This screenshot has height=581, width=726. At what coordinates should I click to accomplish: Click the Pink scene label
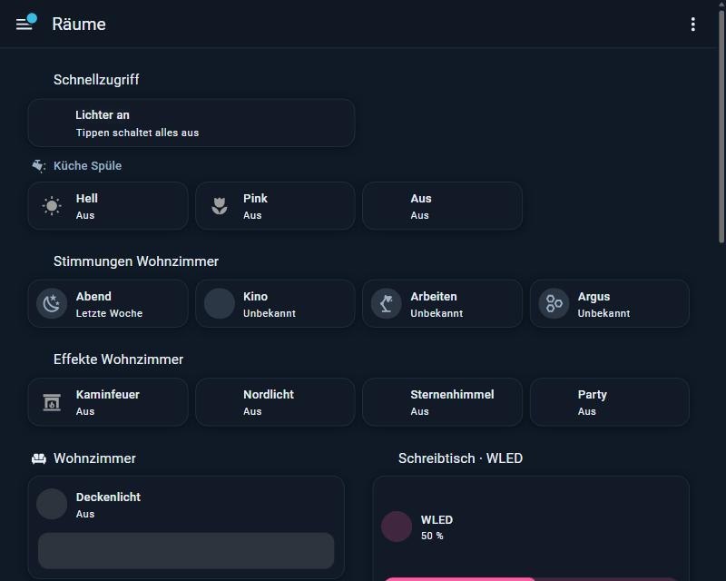[x=255, y=198]
